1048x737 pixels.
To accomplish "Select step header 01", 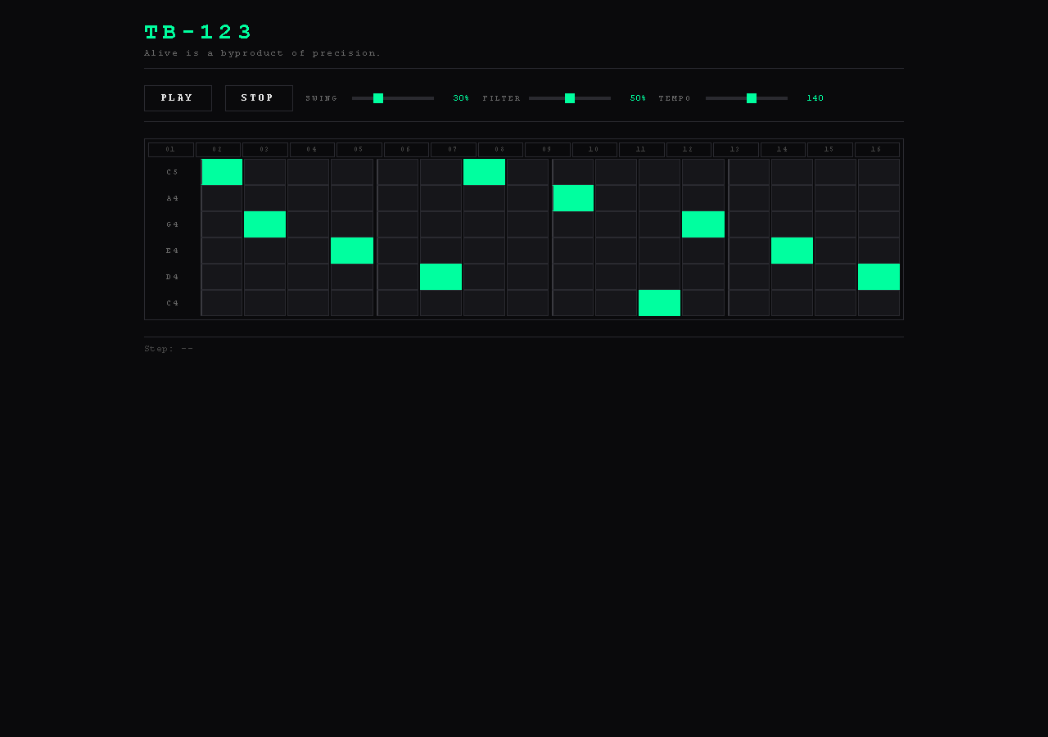I will pos(171,150).
